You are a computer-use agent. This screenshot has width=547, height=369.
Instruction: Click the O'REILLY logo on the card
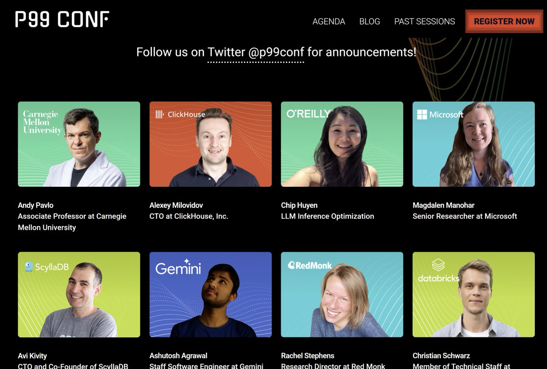308,114
